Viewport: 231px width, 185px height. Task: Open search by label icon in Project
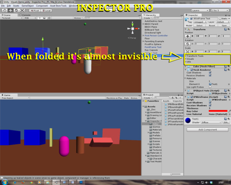[x=176, y=98]
